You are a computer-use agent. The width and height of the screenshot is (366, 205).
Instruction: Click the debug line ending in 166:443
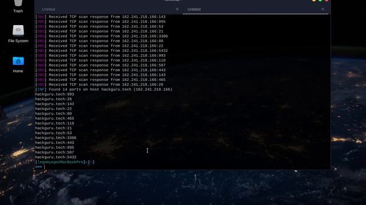(x=101, y=70)
